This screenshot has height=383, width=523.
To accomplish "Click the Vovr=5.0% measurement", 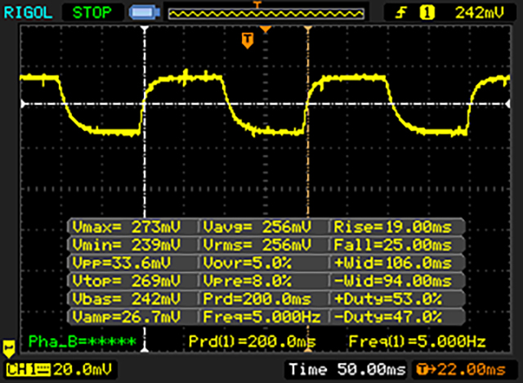I will 247,264.
